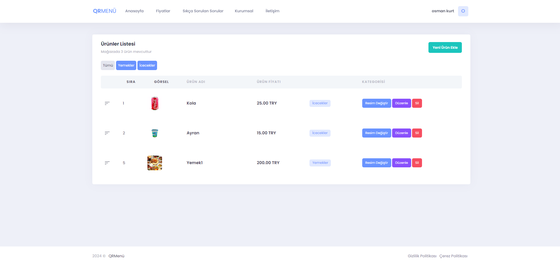This screenshot has width=560, height=264.
Task: Click the Ayran product thumbnail
Action: (x=155, y=133)
